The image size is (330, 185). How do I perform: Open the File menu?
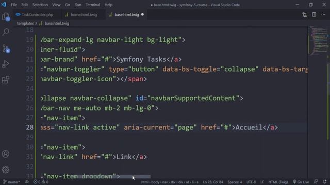[14, 5]
